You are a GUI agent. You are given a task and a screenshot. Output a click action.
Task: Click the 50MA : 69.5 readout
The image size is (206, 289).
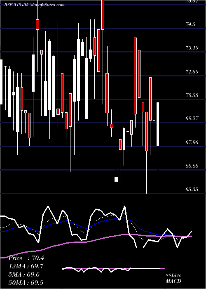pyautogui.click(x=26, y=282)
